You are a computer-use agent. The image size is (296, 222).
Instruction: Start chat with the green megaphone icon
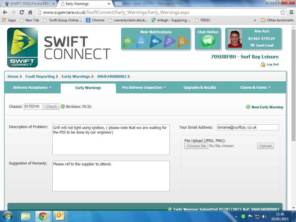[208, 41]
